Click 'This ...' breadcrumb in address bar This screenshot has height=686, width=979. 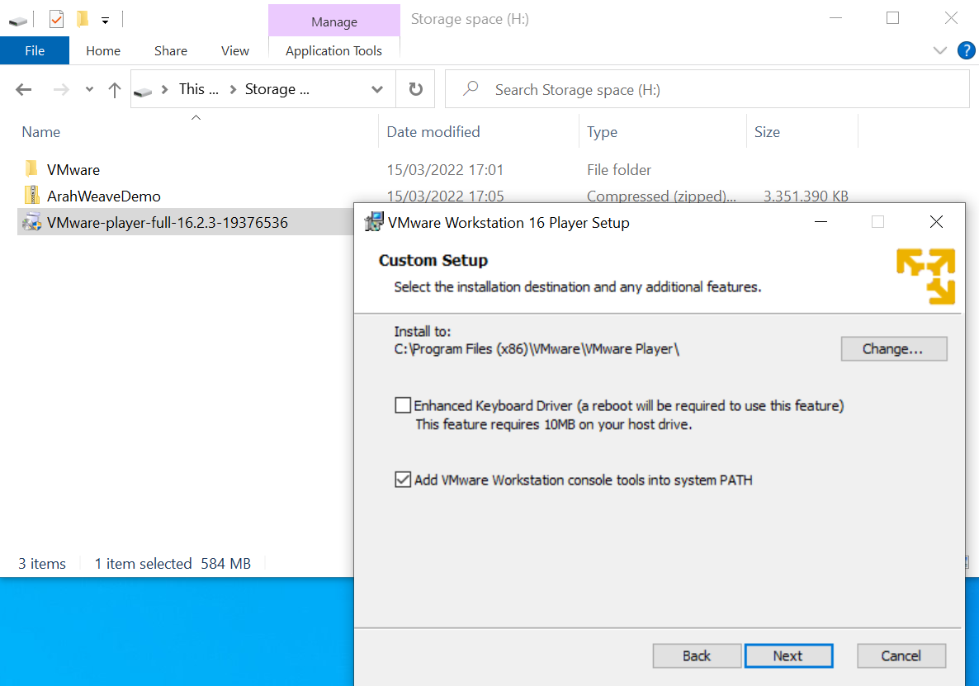[199, 89]
